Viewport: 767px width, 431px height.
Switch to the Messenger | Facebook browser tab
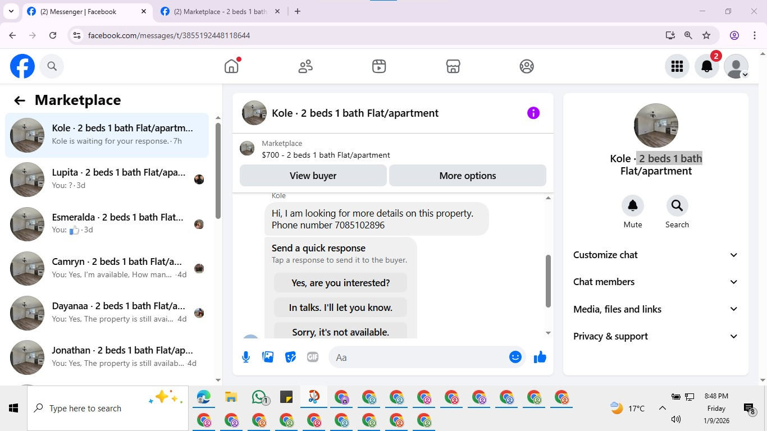pyautogui.click(x=86, y=11)
